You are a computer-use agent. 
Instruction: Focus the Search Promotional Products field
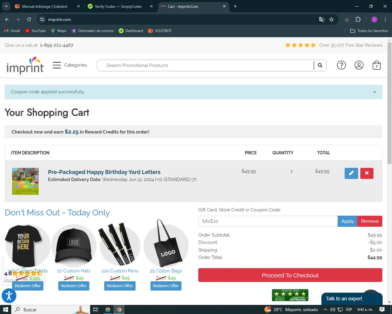coord(205,65)
